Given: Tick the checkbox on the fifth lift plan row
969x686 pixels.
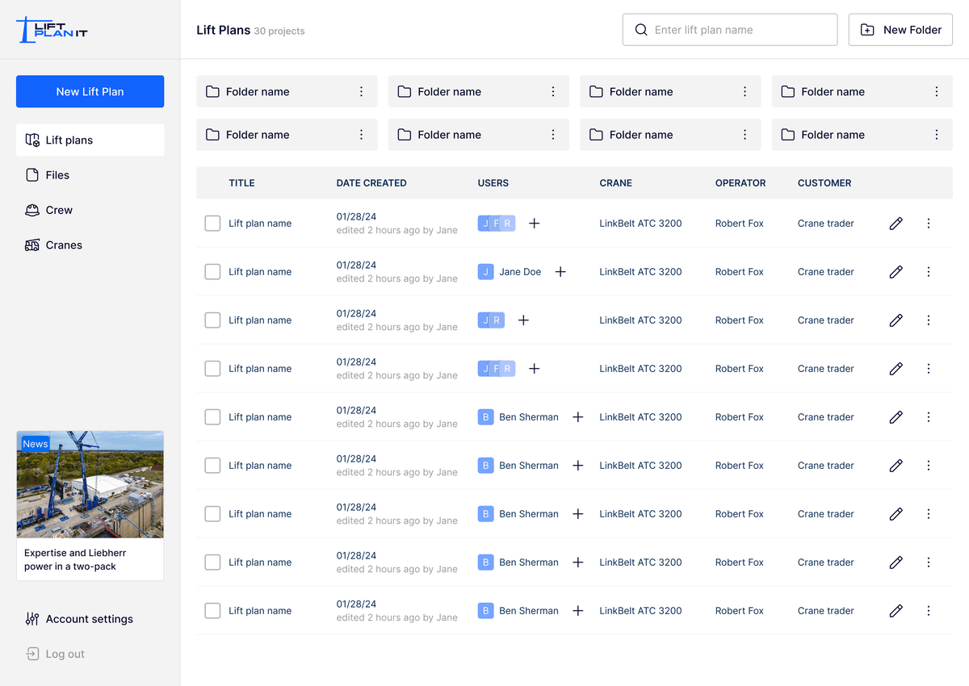Looking at the screenshot, I should tap(212, 417).
